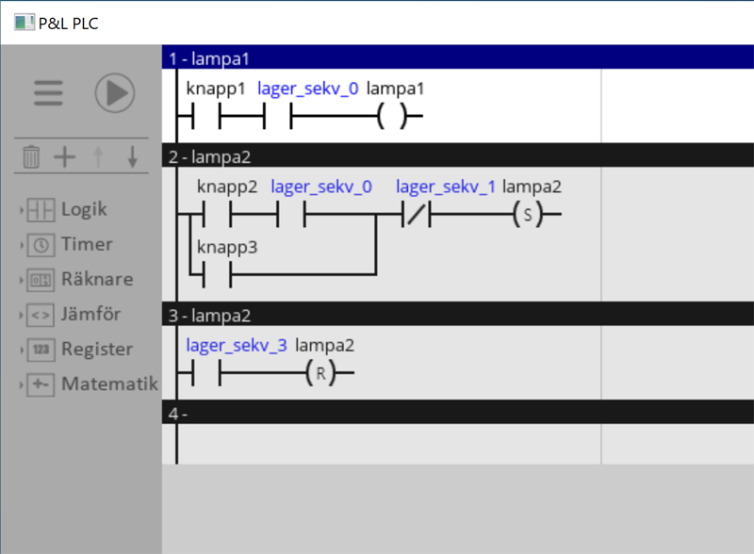The height and width of the screenshot is (554, 754).
Task: Click the lampa2 set coil
Action: pos(528,215)
